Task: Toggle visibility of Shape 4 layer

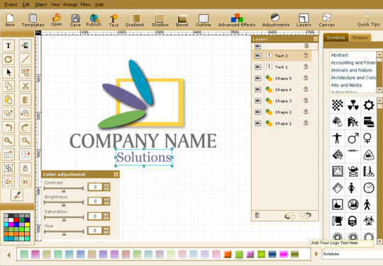Action: 258,89
